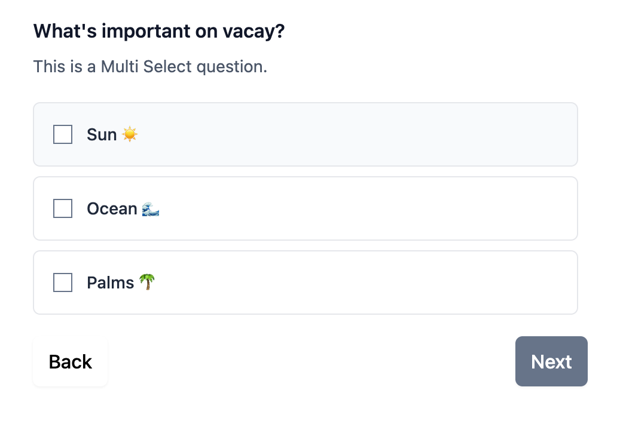Click the word "question." in the subtitle
The width and height of the screenshot is (623, 430).
click(x=232, y=67)
